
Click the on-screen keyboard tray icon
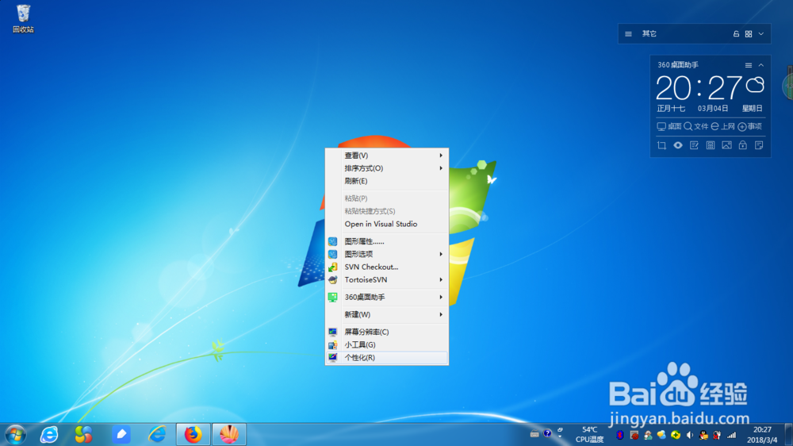coord(534,434)
